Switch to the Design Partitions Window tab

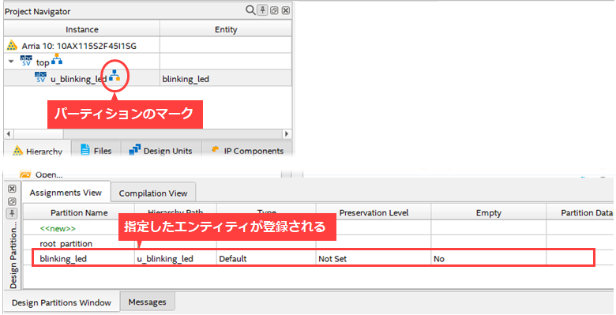tap(62, 302)
